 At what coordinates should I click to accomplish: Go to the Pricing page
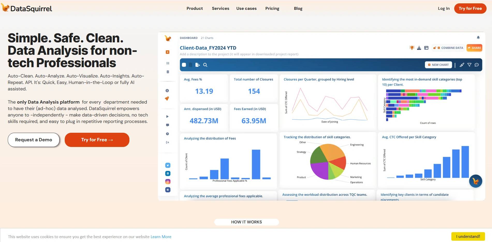point(272,9)
